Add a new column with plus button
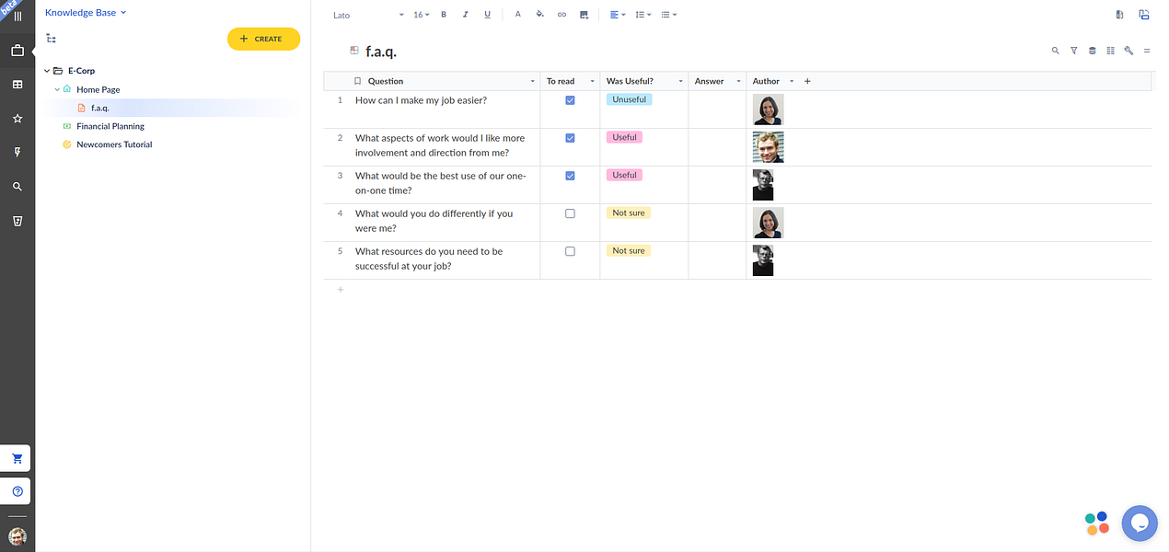Image resolution: width=1169 pixels, height=552 pixels. (807, 81)
